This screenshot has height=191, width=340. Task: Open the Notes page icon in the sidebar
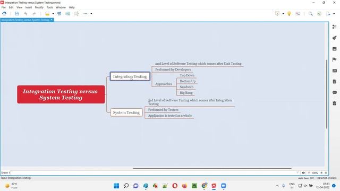[x=334, y=81]
